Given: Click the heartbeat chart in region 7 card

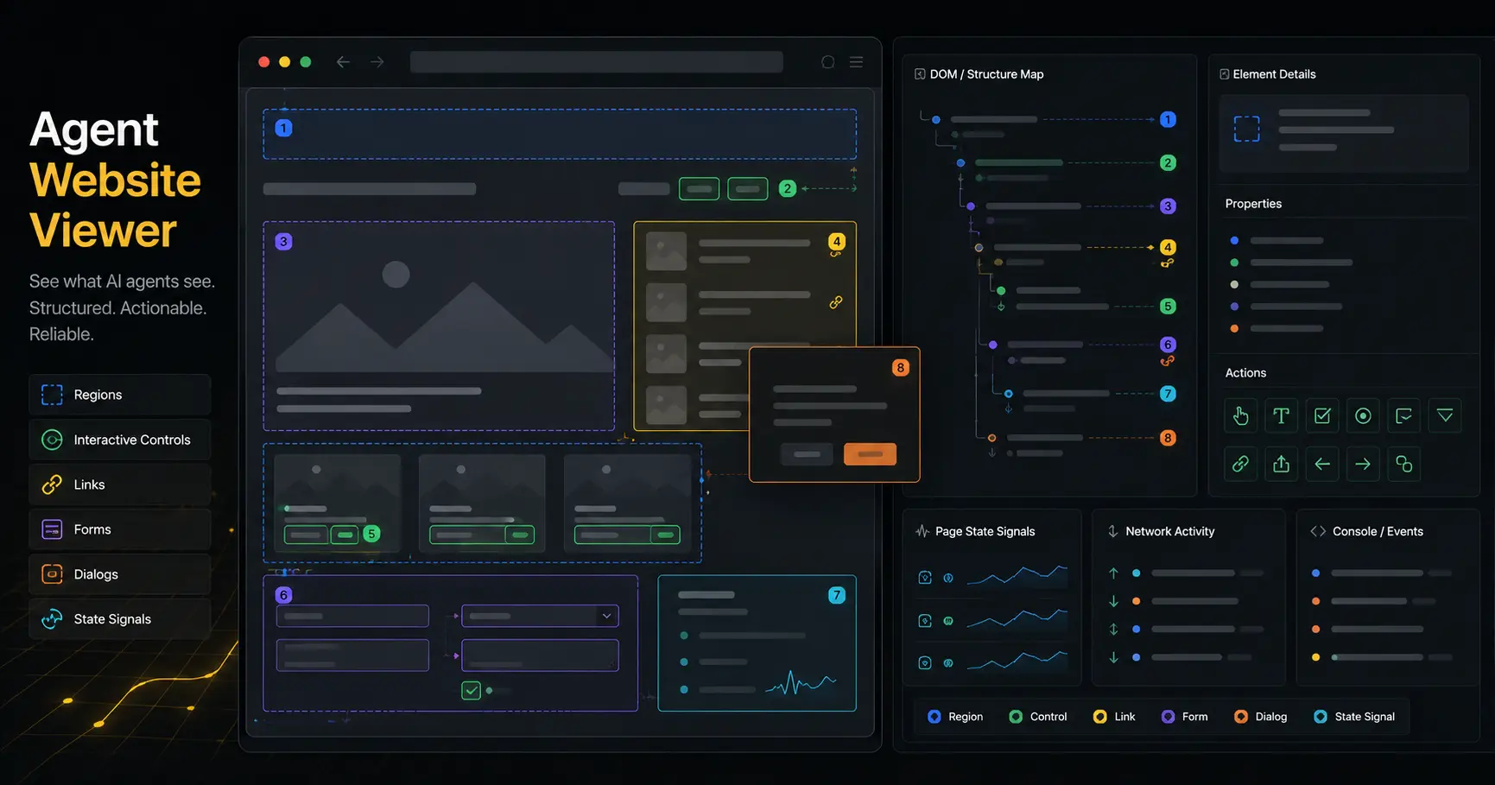Looking at the screenshot, I should tap(801, 684).
